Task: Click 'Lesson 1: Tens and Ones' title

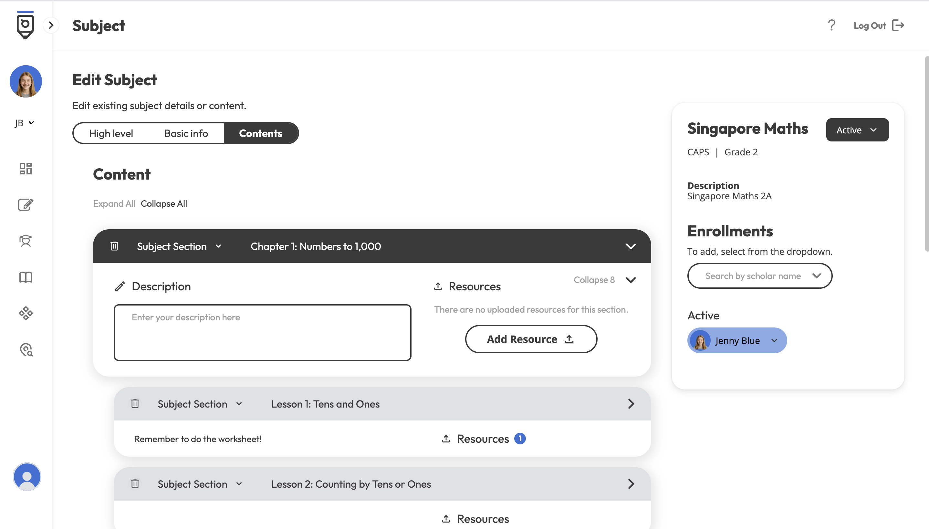Action: (325, 404)
